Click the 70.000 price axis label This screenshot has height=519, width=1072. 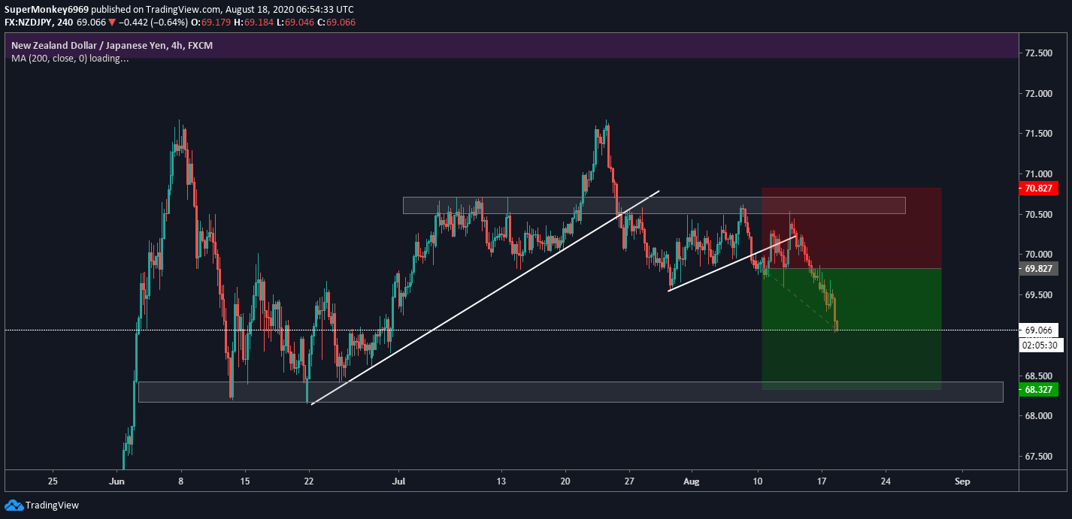pos(1037,255)
